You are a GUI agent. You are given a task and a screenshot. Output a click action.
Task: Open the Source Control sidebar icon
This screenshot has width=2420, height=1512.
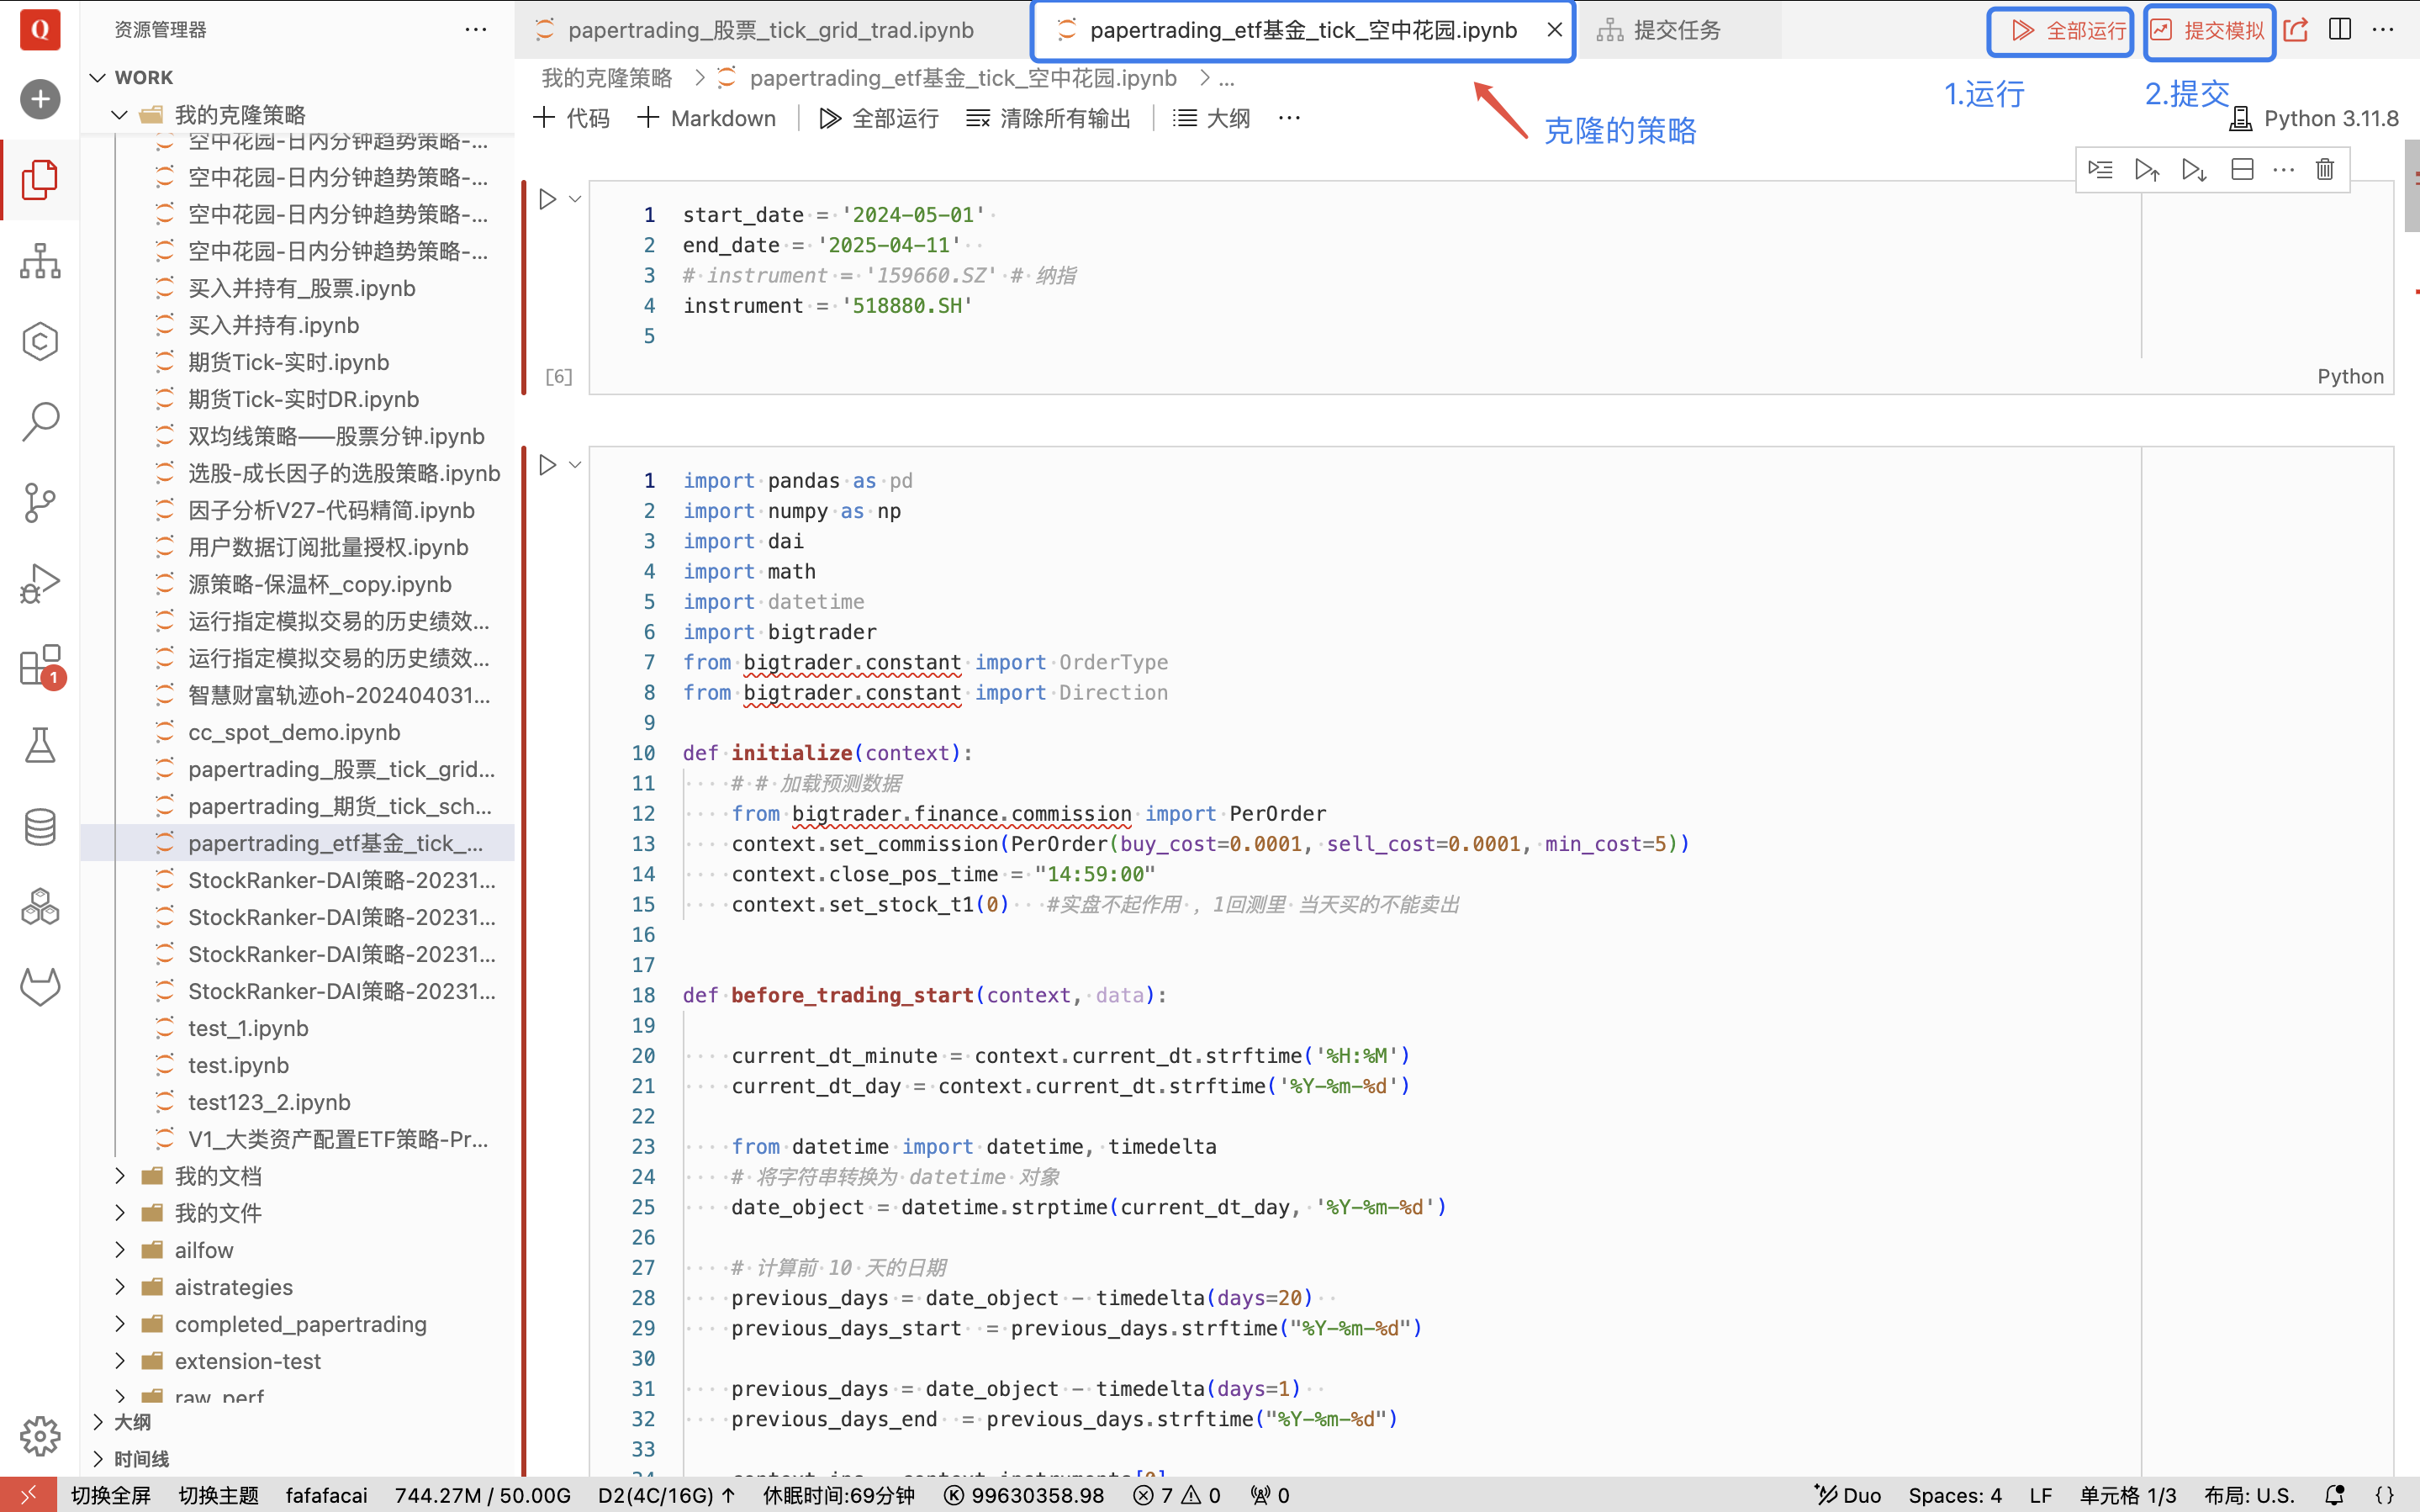tap(40, 502)
